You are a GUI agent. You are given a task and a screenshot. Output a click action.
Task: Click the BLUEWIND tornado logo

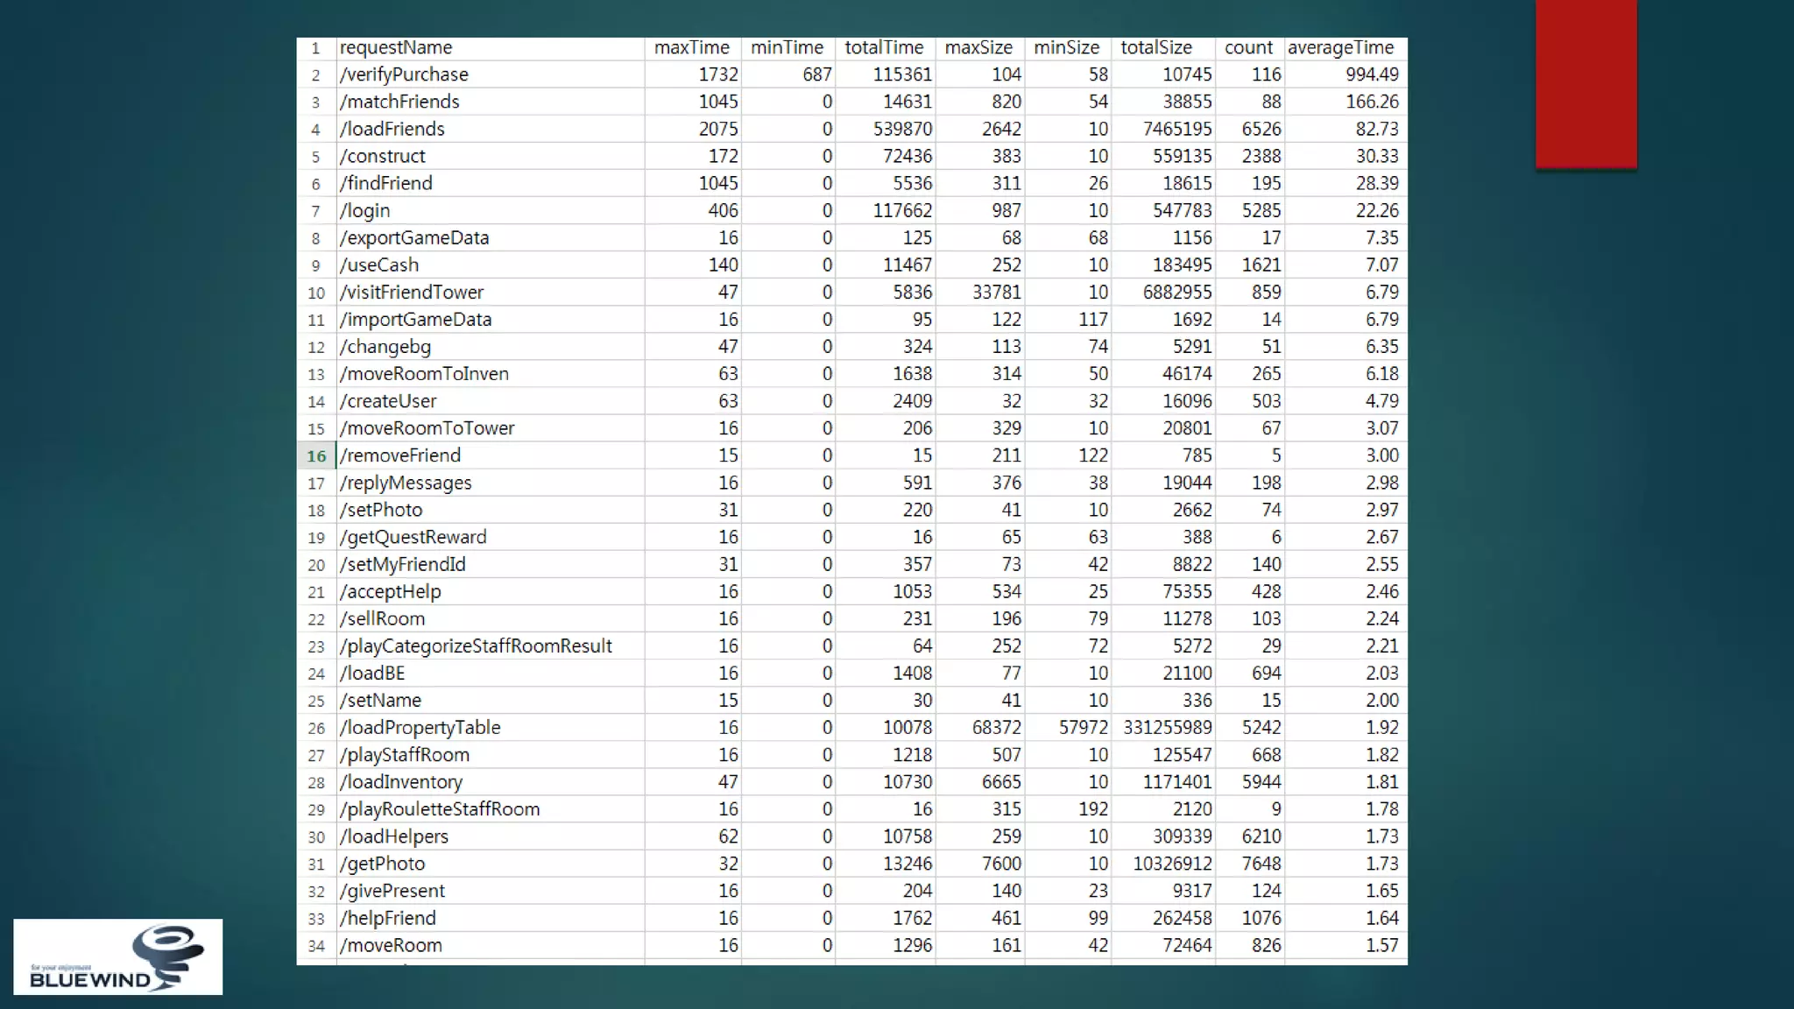[x=117, y=956]
